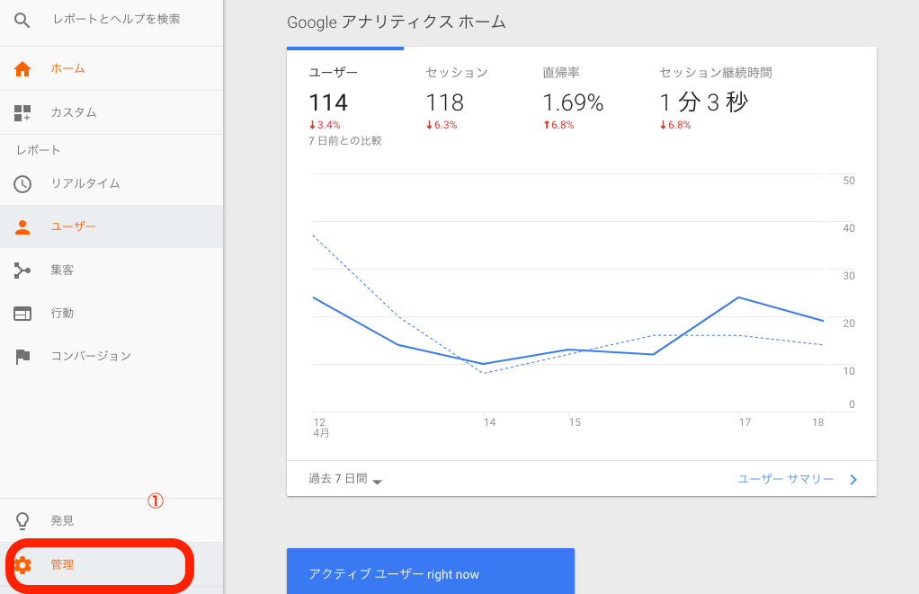Open the ユーザー reports in sidebar
Screen dimensions: 919x594
pos(112,226)
